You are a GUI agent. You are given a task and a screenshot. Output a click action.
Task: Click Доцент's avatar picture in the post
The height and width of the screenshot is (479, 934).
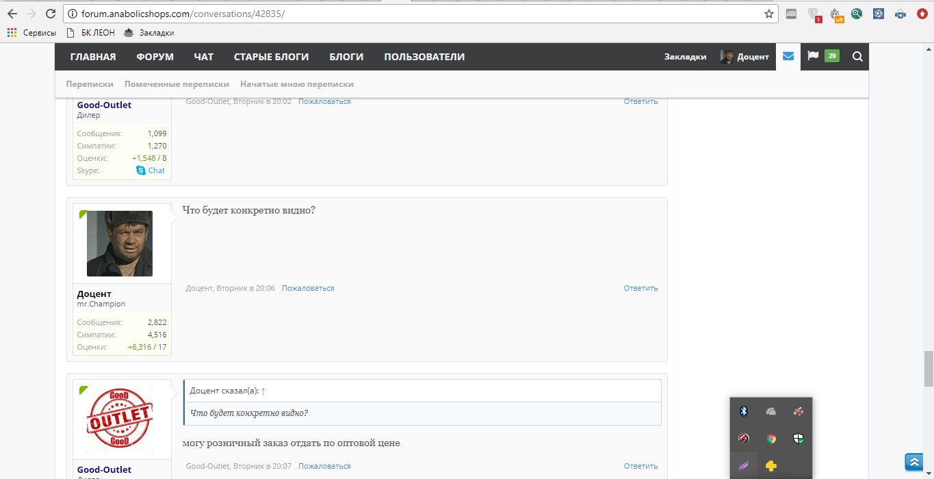click(x=120, y=244)
